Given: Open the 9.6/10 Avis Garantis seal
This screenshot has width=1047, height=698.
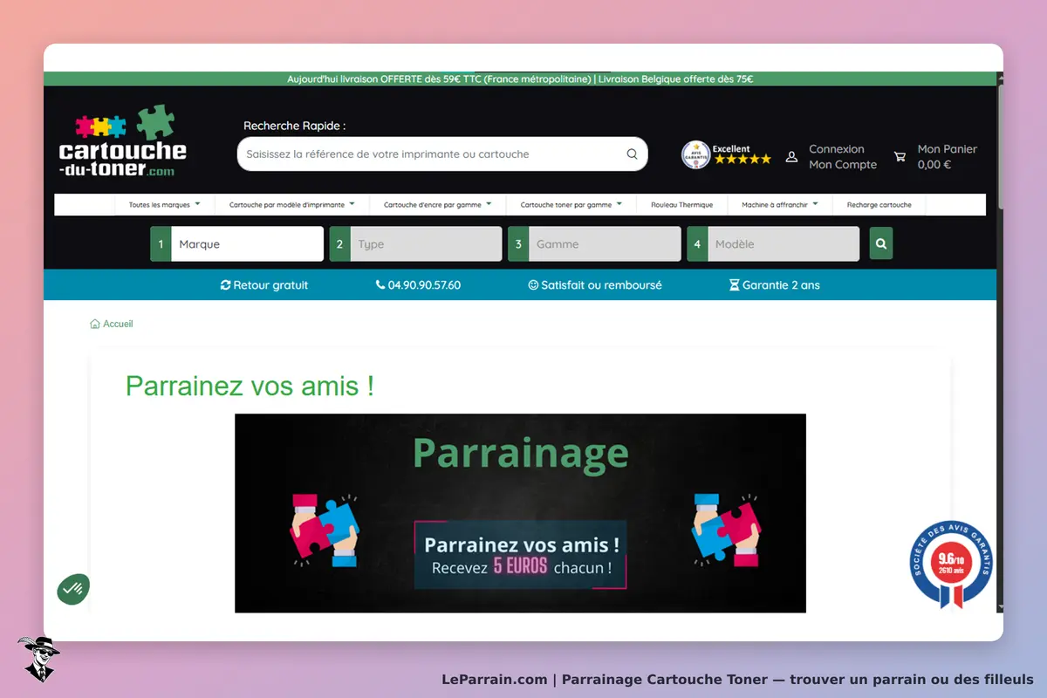Looking at the screenshot, I should tap(951, 565).
